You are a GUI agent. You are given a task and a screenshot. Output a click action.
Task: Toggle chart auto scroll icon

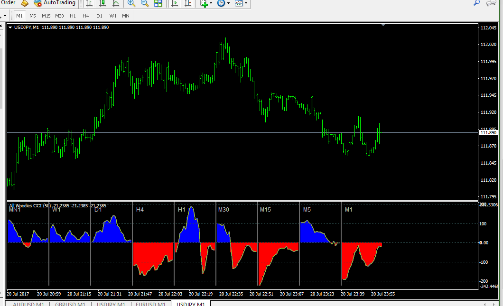[175, 3]
